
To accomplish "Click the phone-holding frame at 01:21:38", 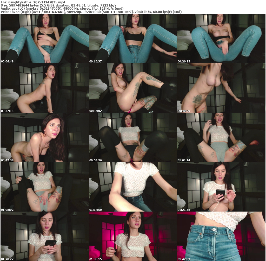I will click(x=221, y=187).
